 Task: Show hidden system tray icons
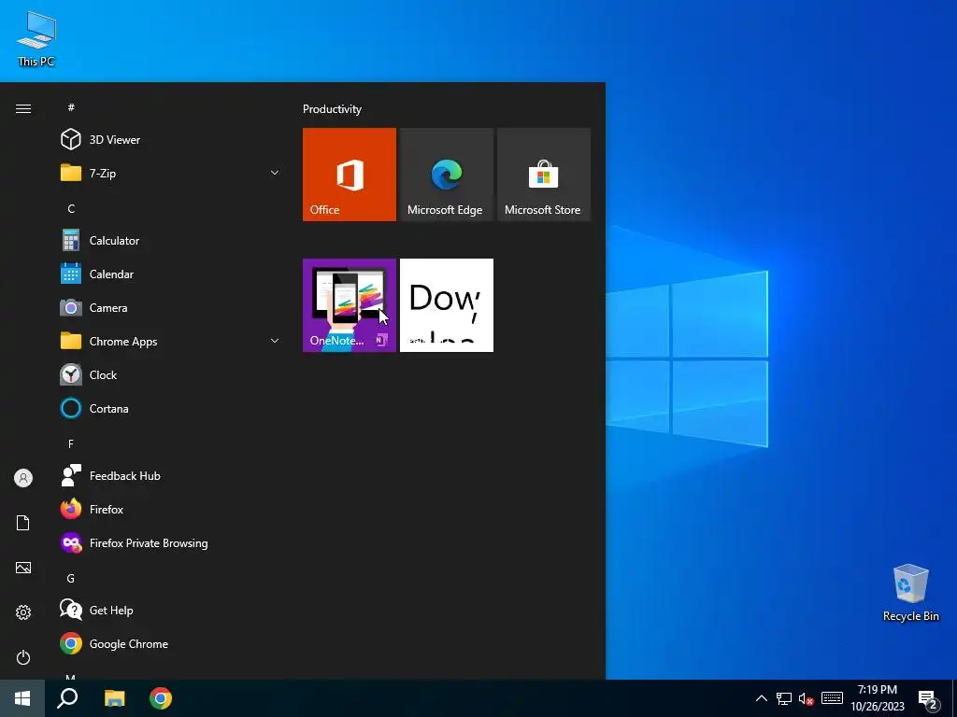tap(761, 698)
